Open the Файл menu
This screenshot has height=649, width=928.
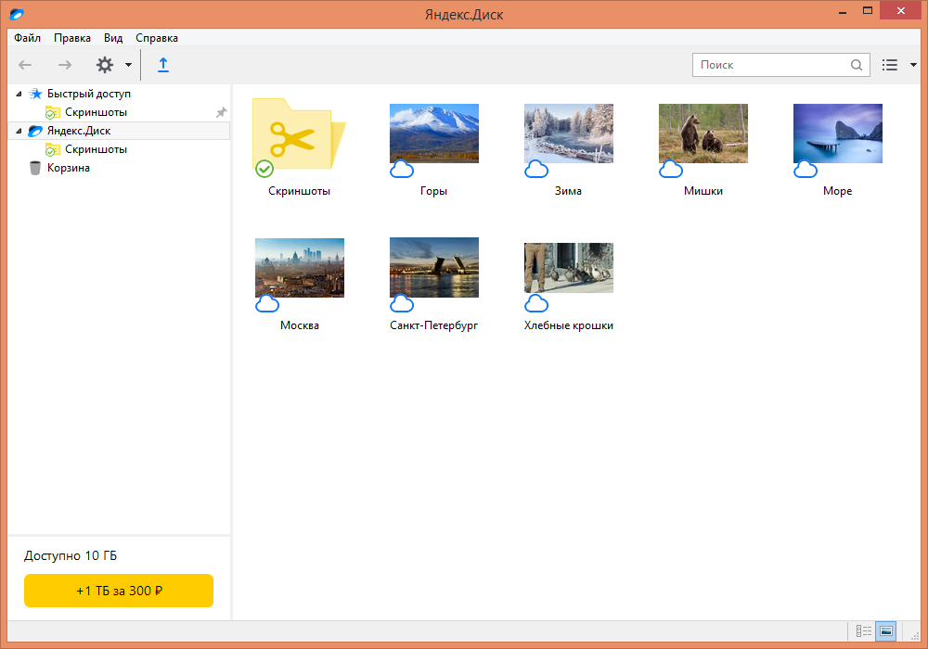[x=27, y=38]
